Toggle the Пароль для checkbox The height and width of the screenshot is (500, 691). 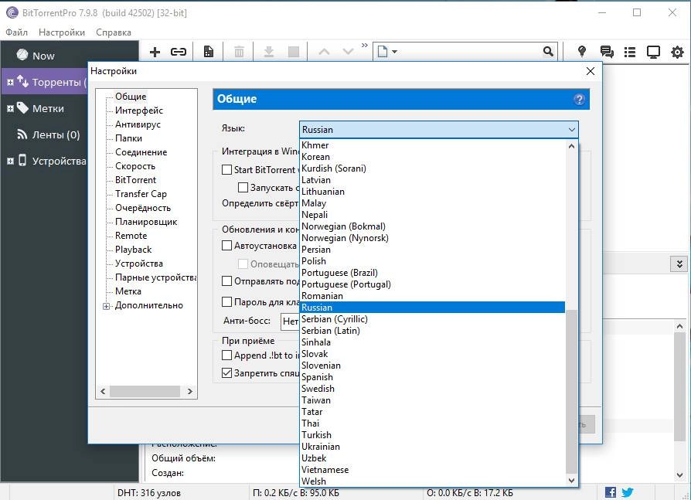coord(226,301)
